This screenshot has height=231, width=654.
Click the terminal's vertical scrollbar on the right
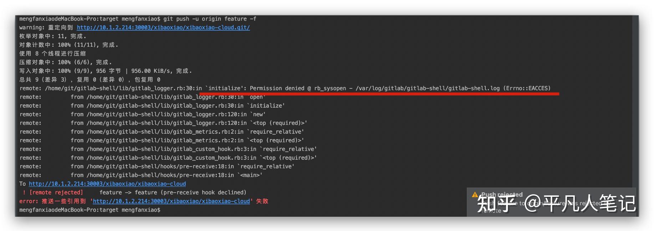point(635,116)
